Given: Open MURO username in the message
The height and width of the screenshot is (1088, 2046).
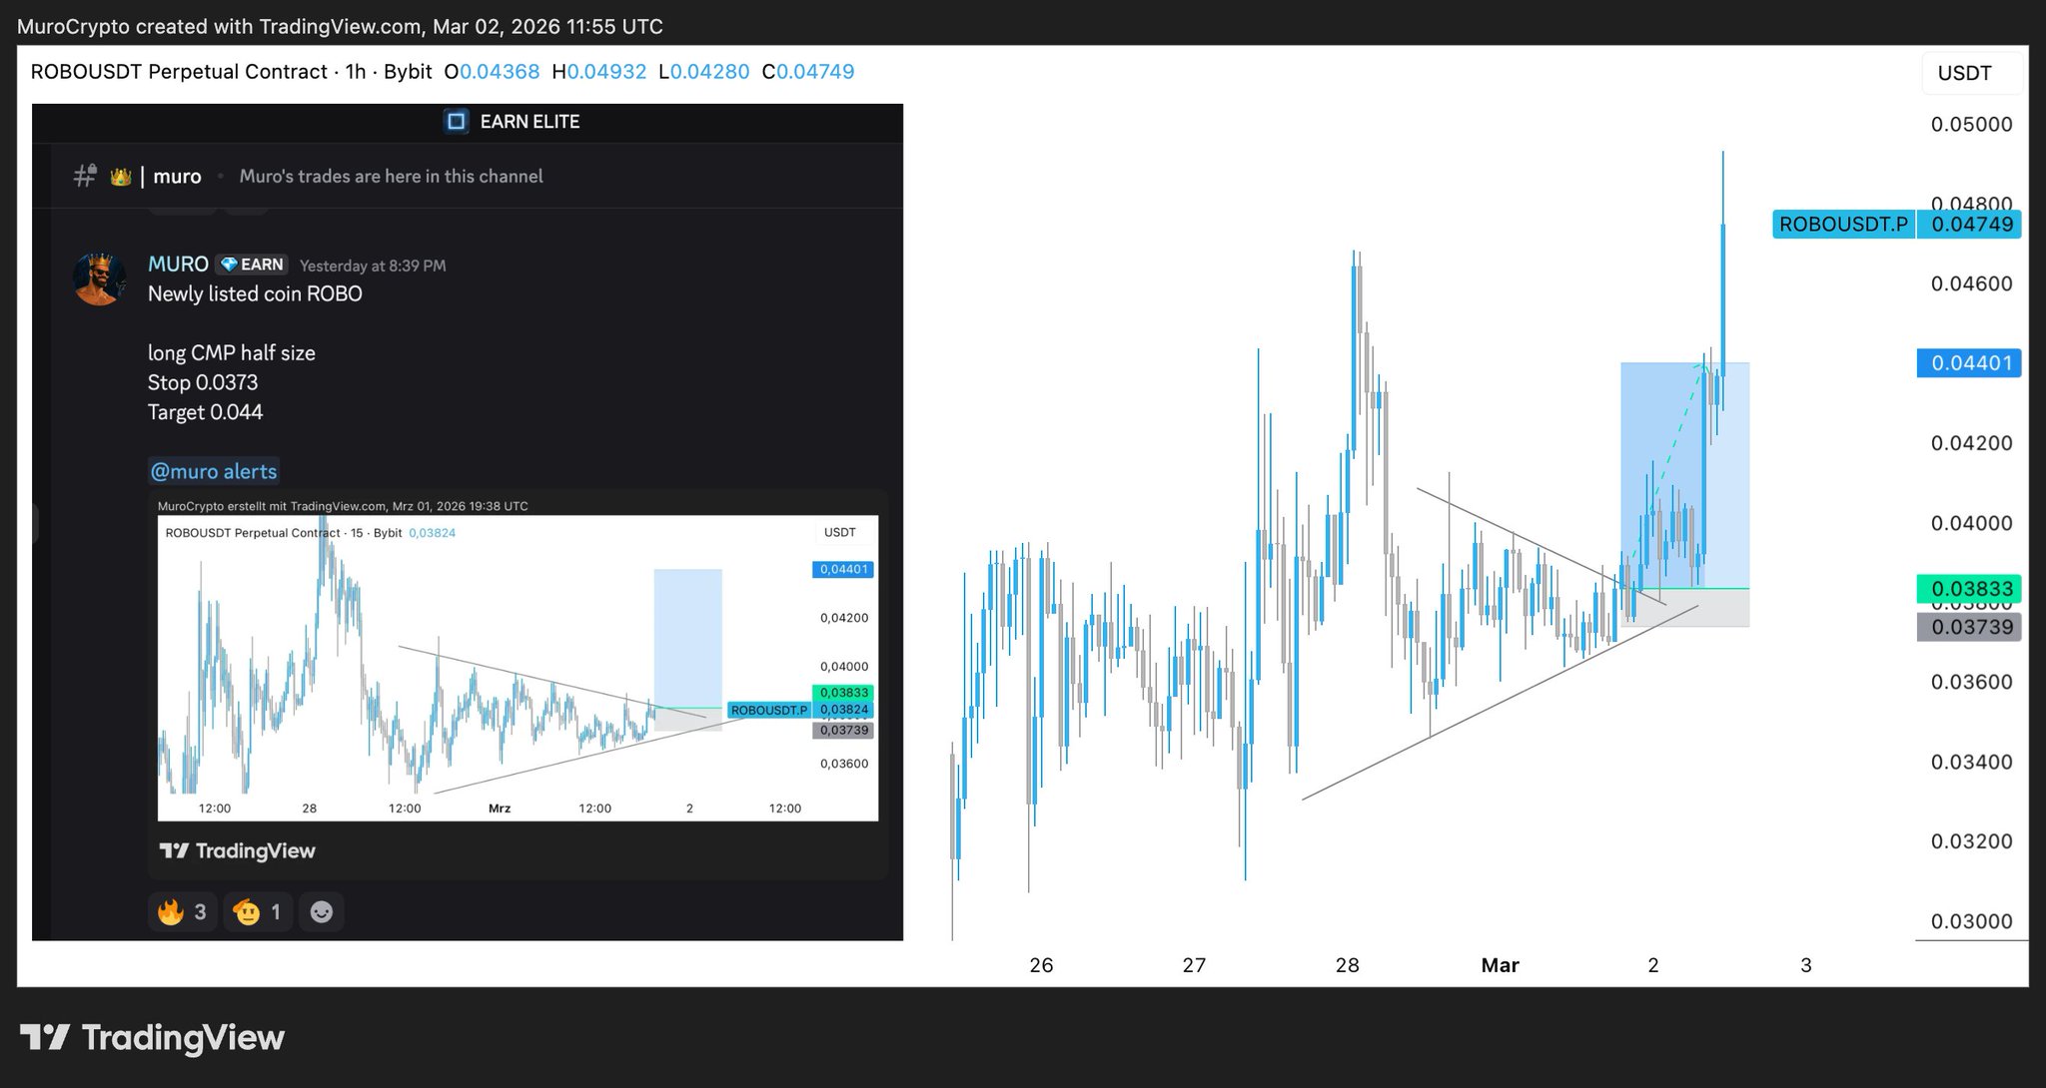Looking at the screenshot, I should (178, 264).
